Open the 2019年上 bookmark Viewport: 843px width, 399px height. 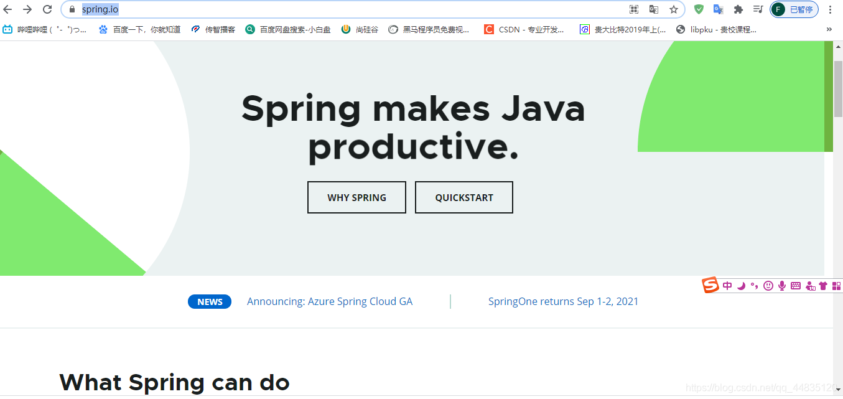point(623,29)
